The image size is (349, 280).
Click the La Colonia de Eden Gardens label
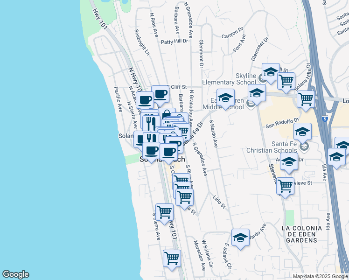point(302,234)
